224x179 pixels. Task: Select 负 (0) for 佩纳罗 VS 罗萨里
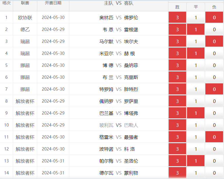pos(214,101)
